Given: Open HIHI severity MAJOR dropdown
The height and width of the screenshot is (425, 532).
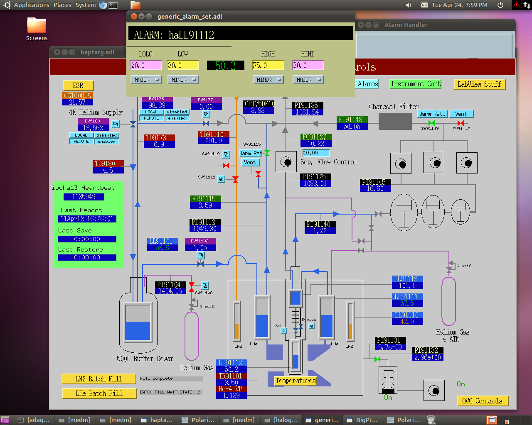Looking at the screenshot, I should (x=308, y=80).
